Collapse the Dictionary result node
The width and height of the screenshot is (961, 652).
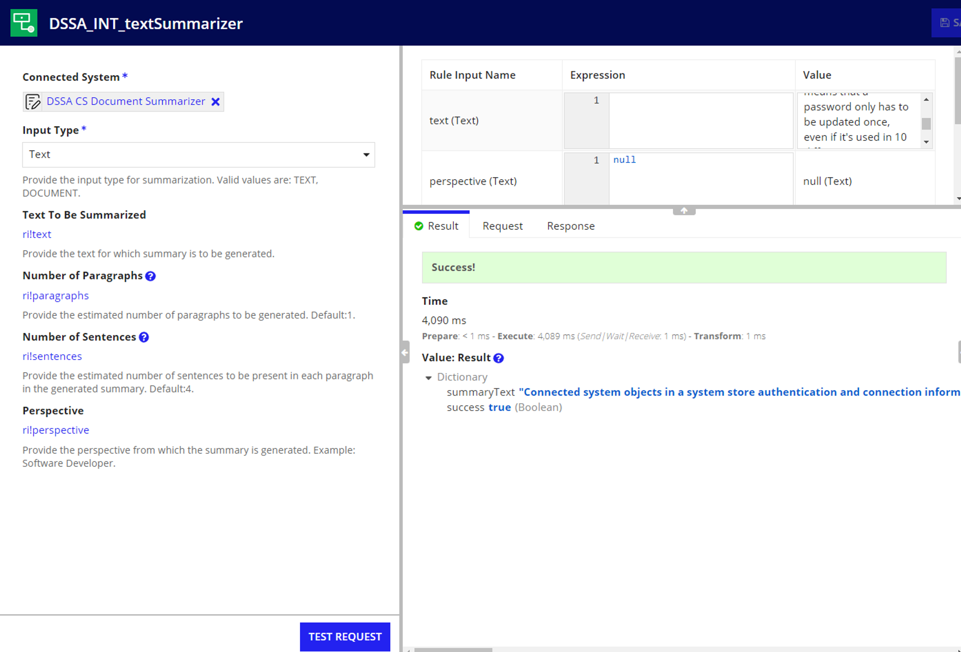coord(428,378)
